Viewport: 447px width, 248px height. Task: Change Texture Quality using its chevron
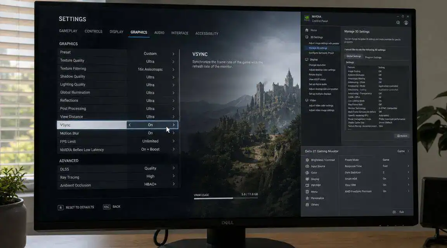[173, 62]
